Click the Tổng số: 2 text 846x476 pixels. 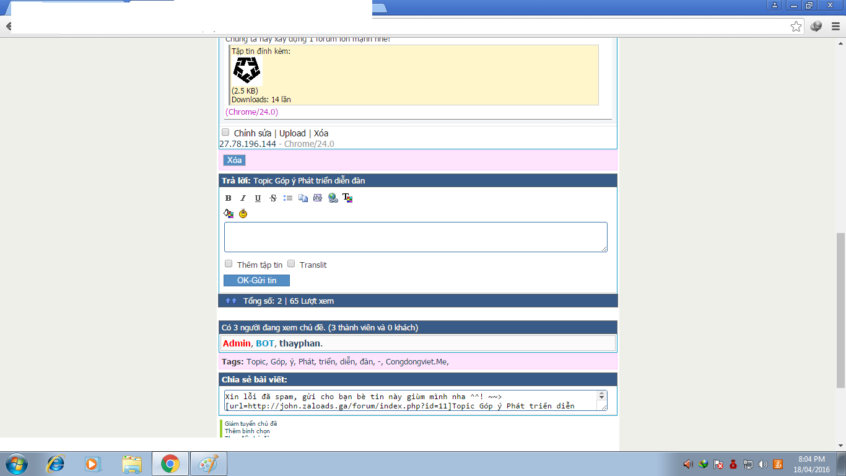point(263,301)
